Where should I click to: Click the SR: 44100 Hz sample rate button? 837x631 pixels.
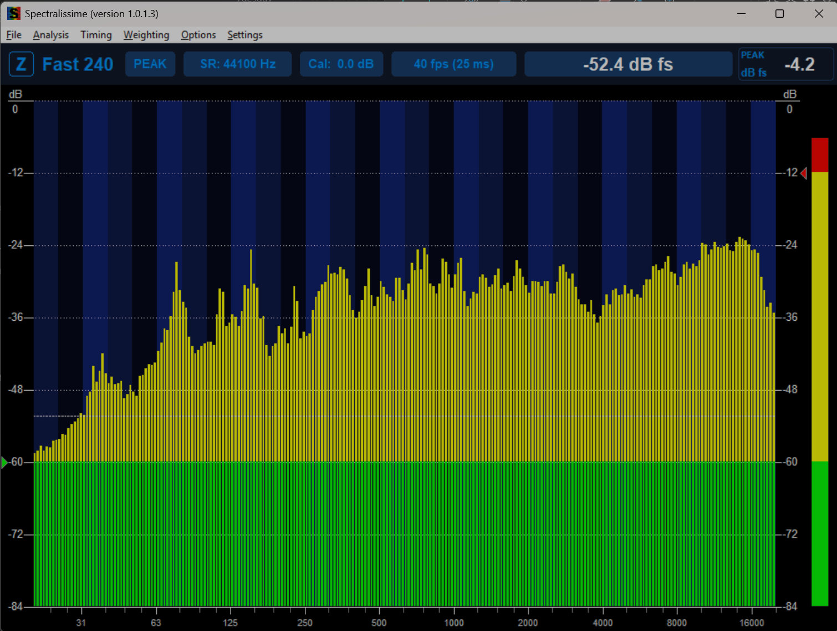click(x=238, y=64)
